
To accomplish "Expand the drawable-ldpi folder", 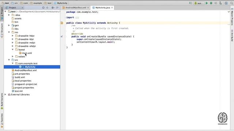I will (x=13, y=39).
